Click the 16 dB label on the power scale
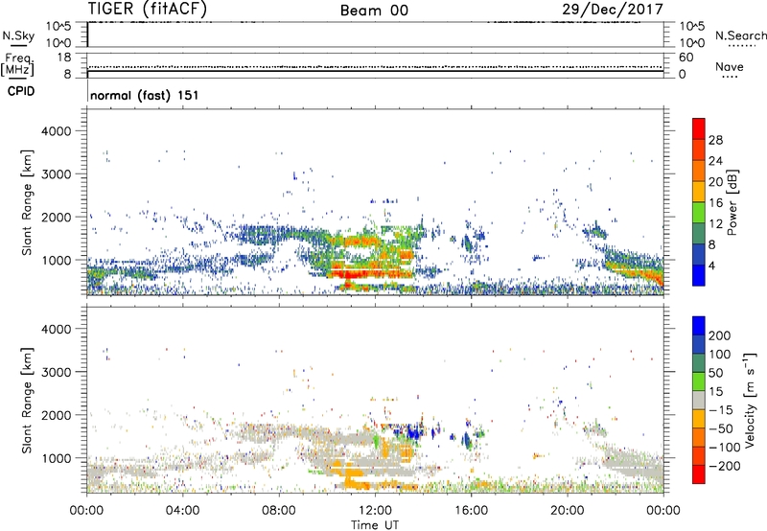Viewport: 767px width, 531px height. [x=715, y=203]
